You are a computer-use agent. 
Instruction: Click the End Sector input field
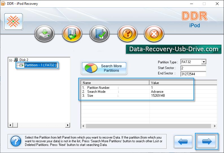[x=193, y=74]
